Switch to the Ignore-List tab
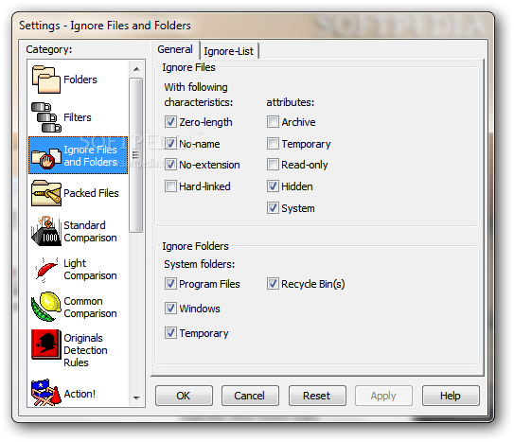 click(x=229, y=51)
